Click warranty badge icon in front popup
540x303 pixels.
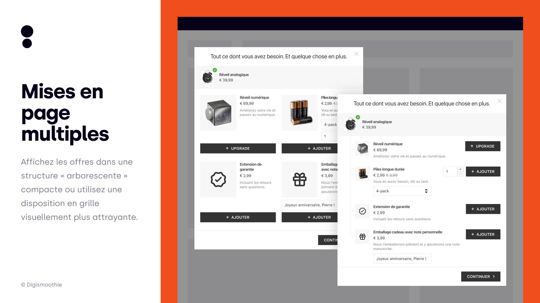[362, 211]
